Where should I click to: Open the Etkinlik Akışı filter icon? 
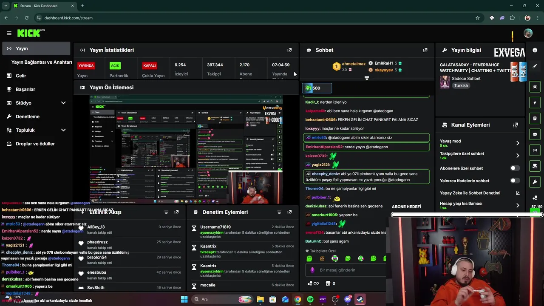166,212
